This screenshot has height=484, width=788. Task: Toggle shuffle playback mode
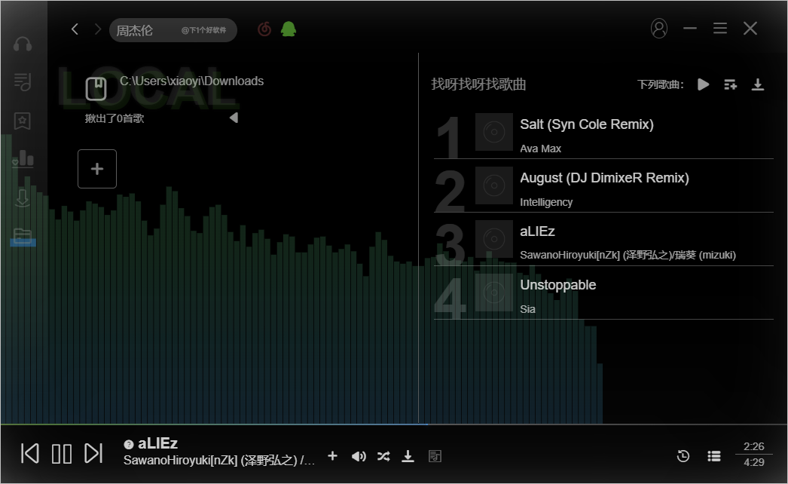point(383,456)
